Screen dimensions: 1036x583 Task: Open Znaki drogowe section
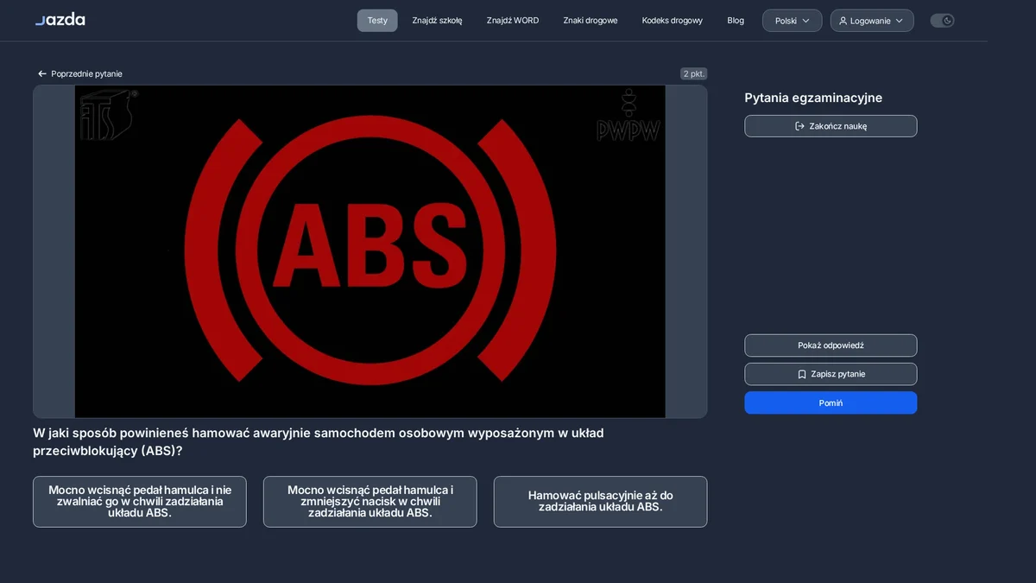pos(591,21)
